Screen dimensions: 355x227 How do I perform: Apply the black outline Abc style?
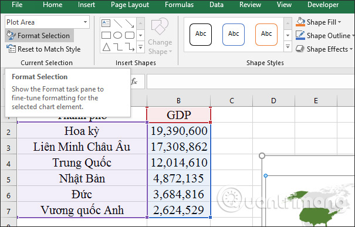[x=201, y=35]
